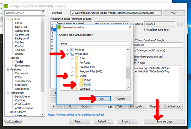Collapse the Users folder node
The width and height of the screenshot is (191, 129).
pos(72,76)
